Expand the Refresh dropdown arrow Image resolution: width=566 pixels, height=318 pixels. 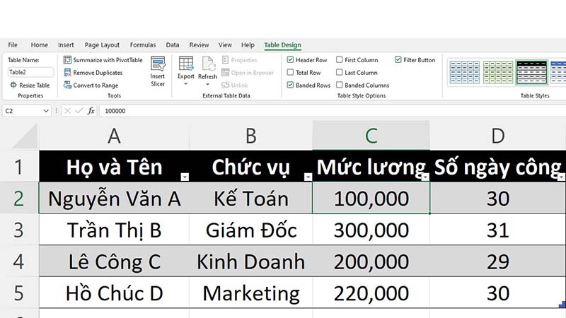point(208,84)
